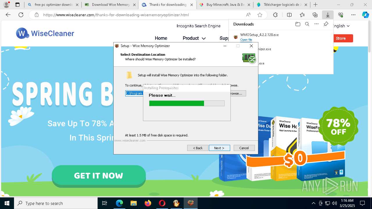Click the WiseCleaner logo
Screen dimensions: 372x209
45,33
